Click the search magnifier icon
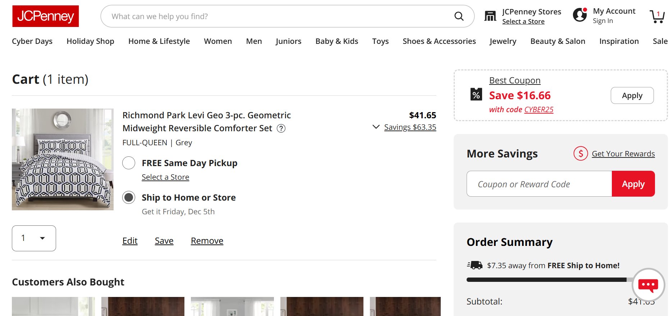Viewport: 669px width, 316px height. [x=459, y=16]
